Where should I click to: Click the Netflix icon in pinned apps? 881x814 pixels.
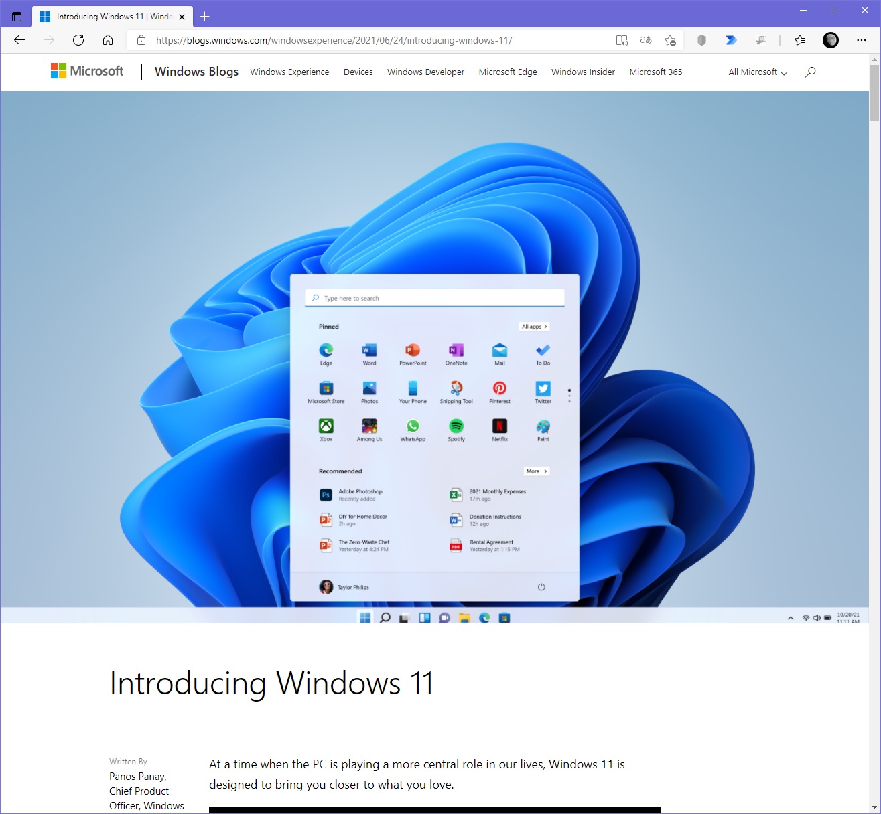coord(500,426)
